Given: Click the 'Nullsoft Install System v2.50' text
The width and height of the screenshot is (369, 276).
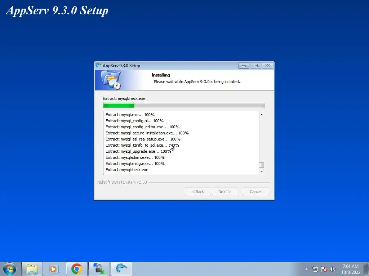Looking at the screenshot, I should pos(122,182).
